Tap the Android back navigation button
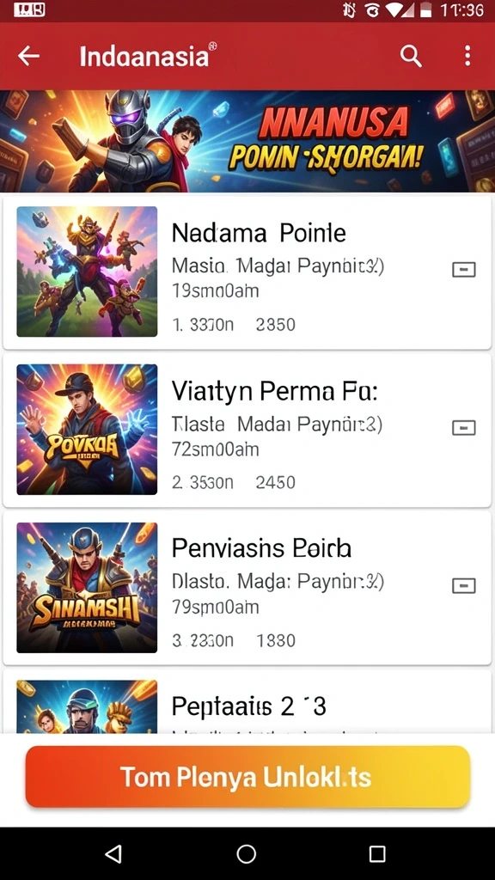The width and height of the screenshot is (495, 880). click(x=114, y=853)
